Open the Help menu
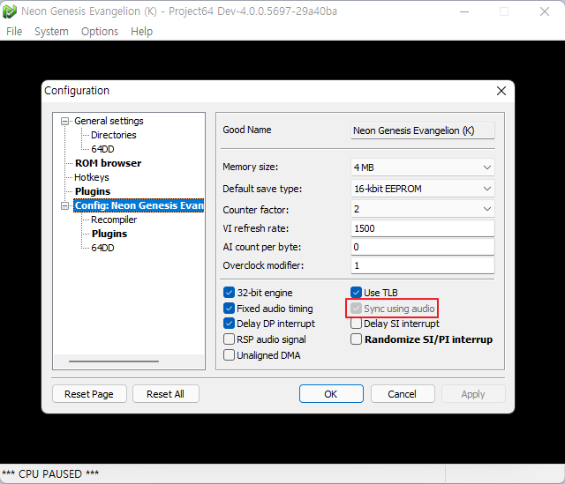This screenshot has height=484, width=565. [141, 32]
